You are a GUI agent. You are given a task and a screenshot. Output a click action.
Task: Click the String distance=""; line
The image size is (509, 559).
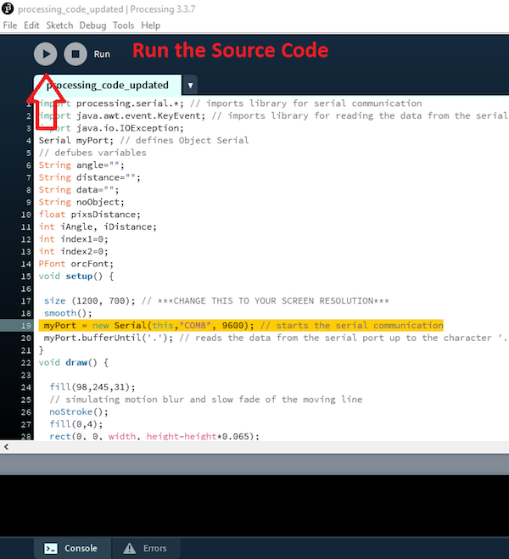tap(89, 177)
